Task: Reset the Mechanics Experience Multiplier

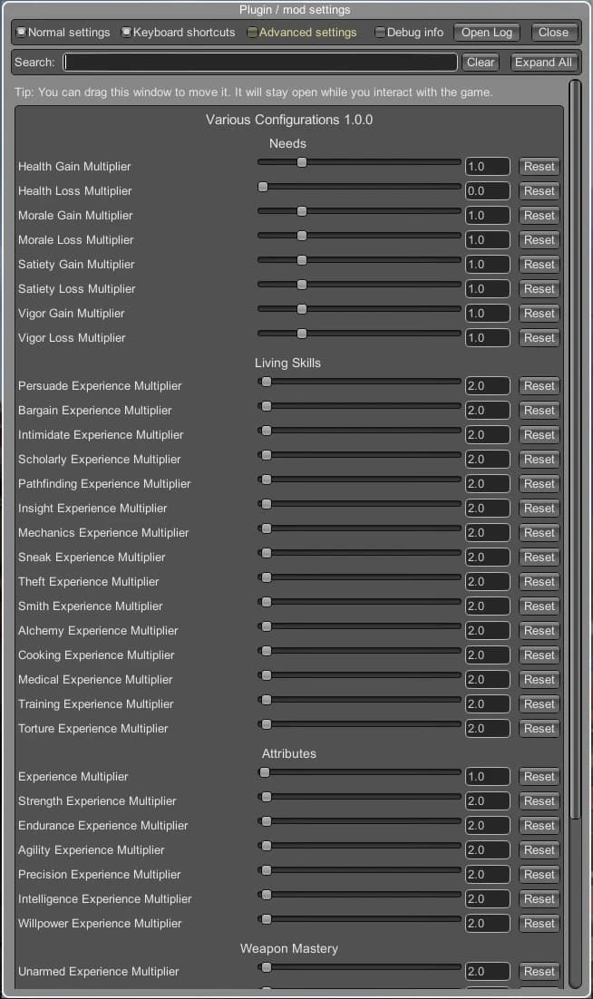Action: pyautogui.click(x=539, y=533)
